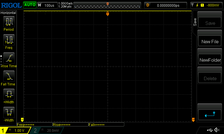
Task: Click the waveform memory overview bar
Action: [x=107, y=5]
